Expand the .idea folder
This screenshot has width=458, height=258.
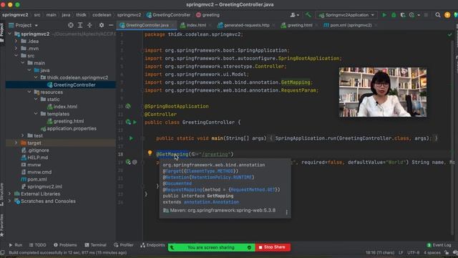click(16, 42)
